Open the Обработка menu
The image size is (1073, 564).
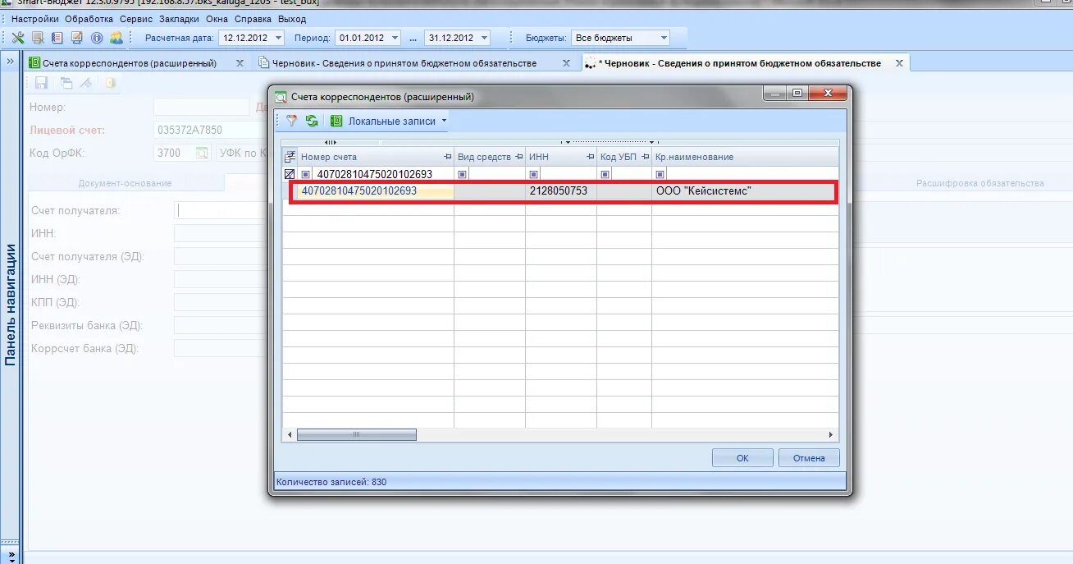pyautogui.click(x=89, y=19)
